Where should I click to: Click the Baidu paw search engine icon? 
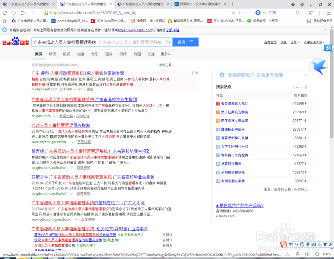pyautogui.click(x=258, y=13)
